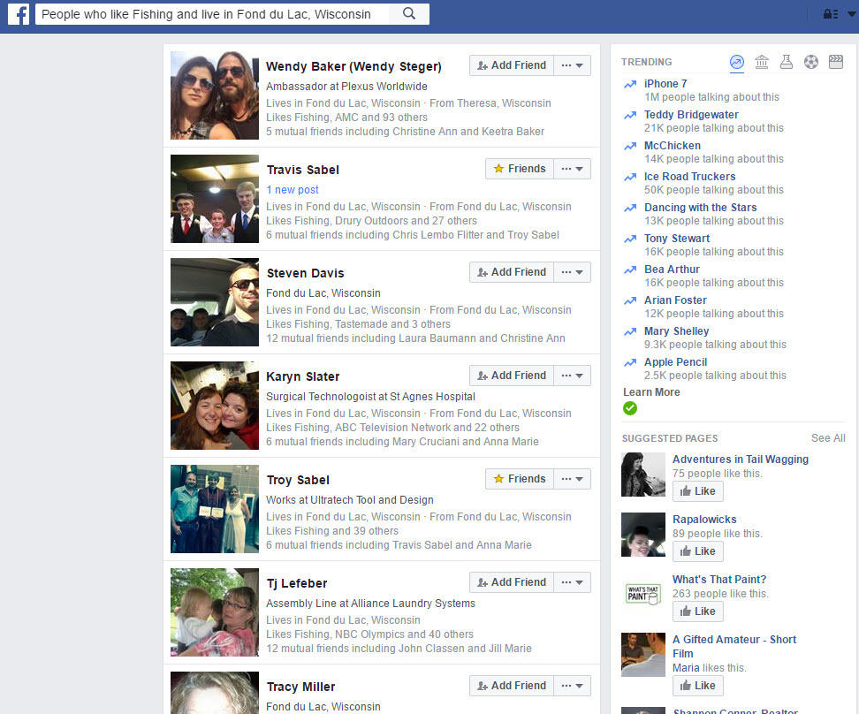Open Tracy Miller profile name link
This screenshot has height=714, width=859.
coord(300,687)
